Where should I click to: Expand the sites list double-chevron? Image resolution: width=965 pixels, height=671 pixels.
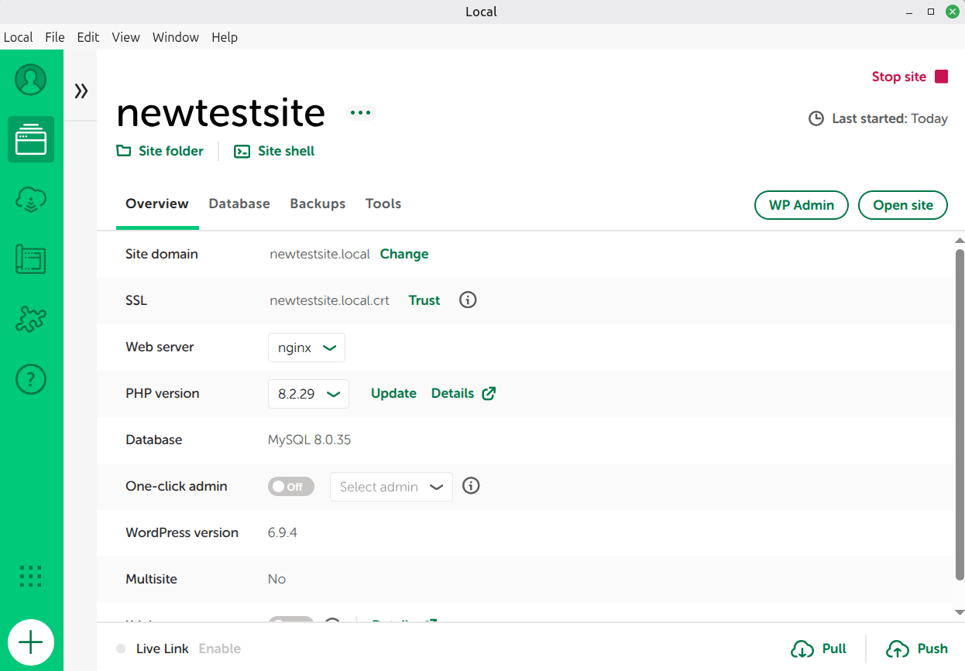click(x=81, y=91)
